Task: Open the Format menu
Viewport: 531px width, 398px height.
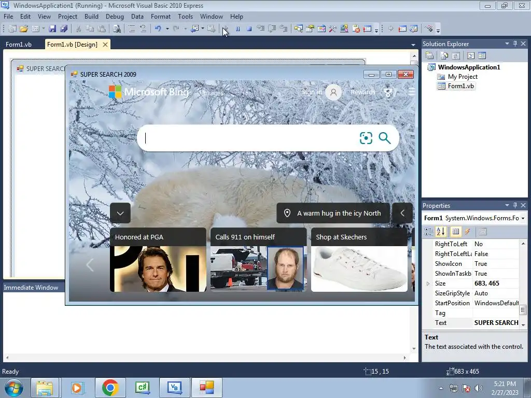Action: [x=161, y=17]
